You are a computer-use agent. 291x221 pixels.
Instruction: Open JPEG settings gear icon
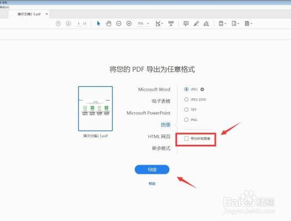tap(202, 90)
